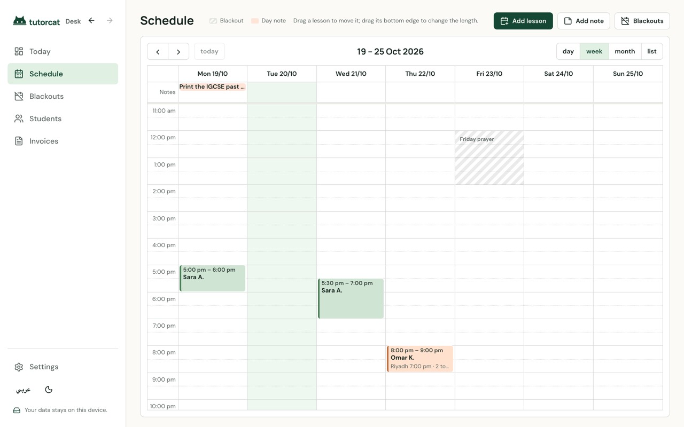684x427 pixels.
Task: Click the Wed 21/10 column header
Action: [x=351, y=74]
